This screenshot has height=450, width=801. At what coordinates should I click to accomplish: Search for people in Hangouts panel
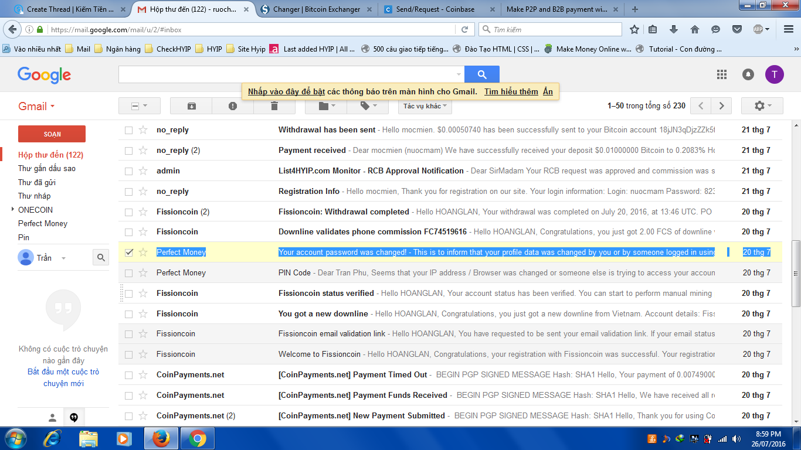101,257
